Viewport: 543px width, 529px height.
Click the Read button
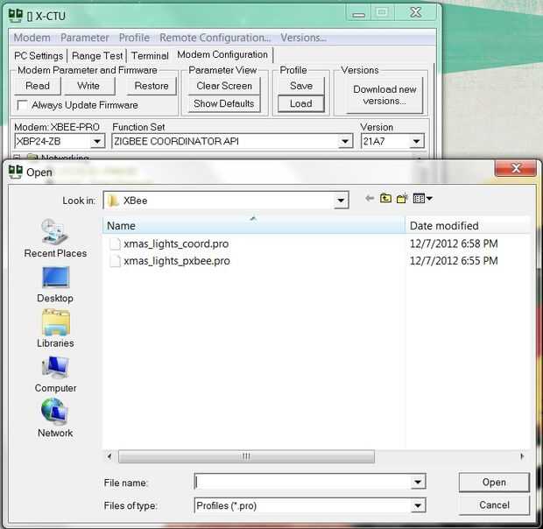tap(38, 86)
